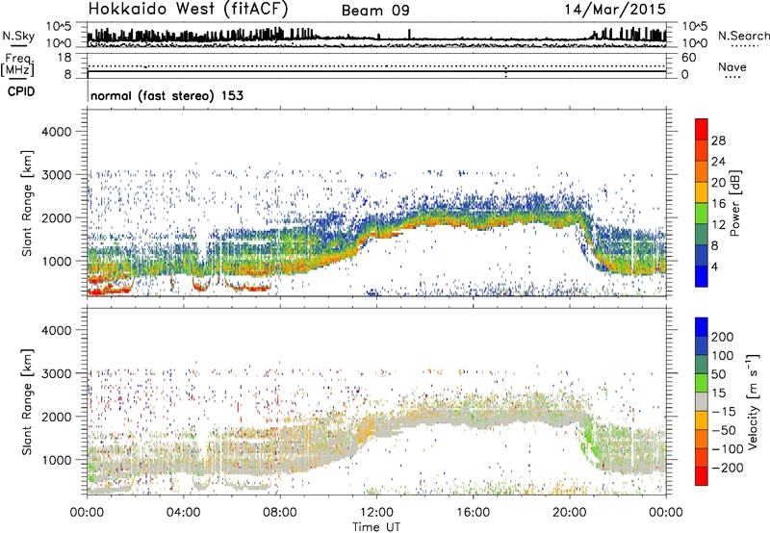Click the 'N.Search' legend label
The image size is (770, 533).
[x=743, y=36]
